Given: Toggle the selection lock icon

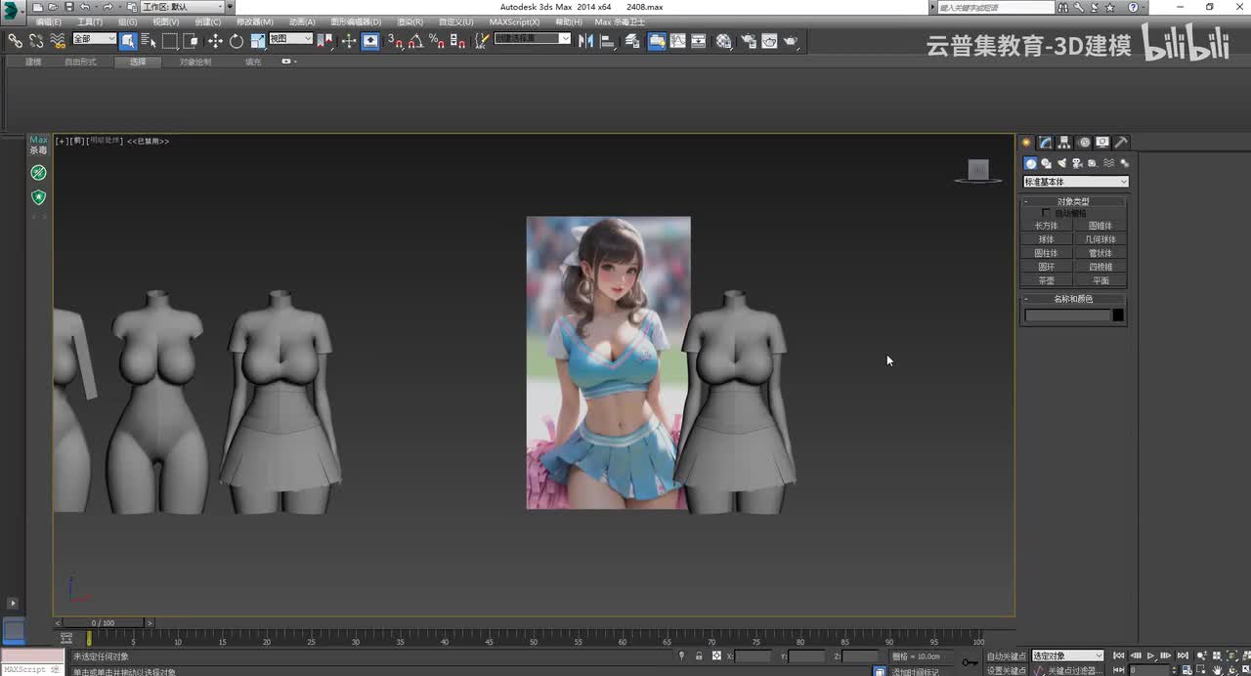Looking at the screenshot, I should 698,656.
